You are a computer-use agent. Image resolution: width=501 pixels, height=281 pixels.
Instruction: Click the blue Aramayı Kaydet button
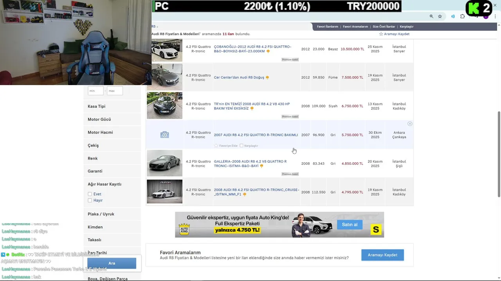[x=382, y=255]
